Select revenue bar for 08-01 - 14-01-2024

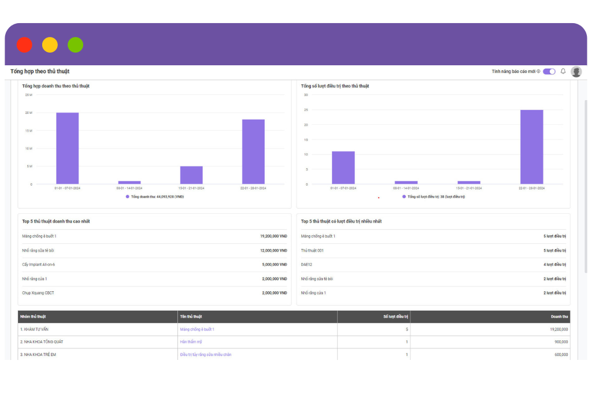129,183
